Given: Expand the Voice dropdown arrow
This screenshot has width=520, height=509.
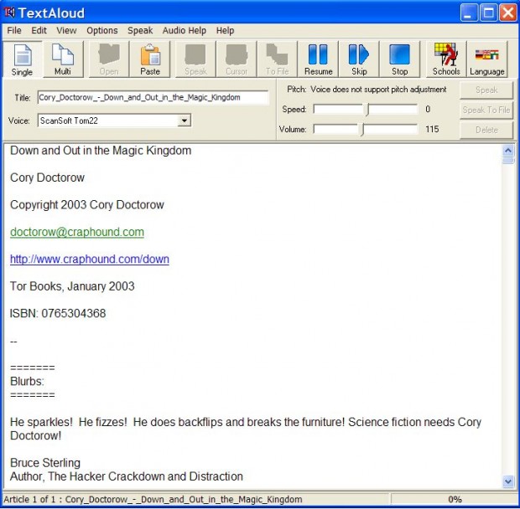Looking at the screenshot, I should [x=184, y=121].
